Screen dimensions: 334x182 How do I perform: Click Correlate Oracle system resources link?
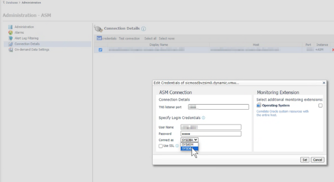click(283, 113)
